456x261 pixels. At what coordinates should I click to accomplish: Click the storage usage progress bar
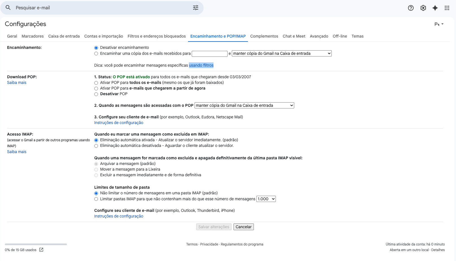[x=35, y=244]
